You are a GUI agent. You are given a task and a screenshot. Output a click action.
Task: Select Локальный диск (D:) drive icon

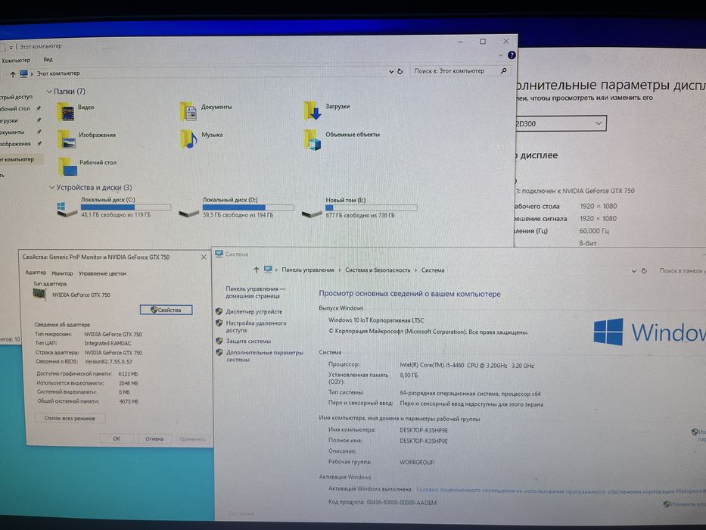tap(188, 212)
